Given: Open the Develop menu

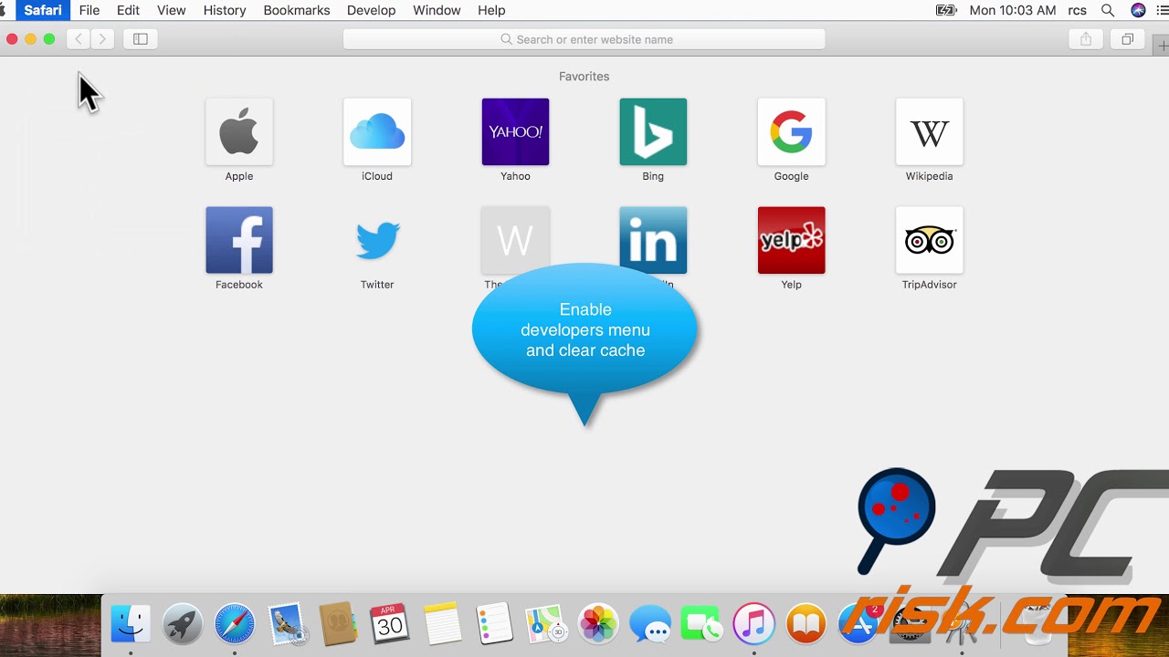Looking at the screenshot, I should pos(372,10).
